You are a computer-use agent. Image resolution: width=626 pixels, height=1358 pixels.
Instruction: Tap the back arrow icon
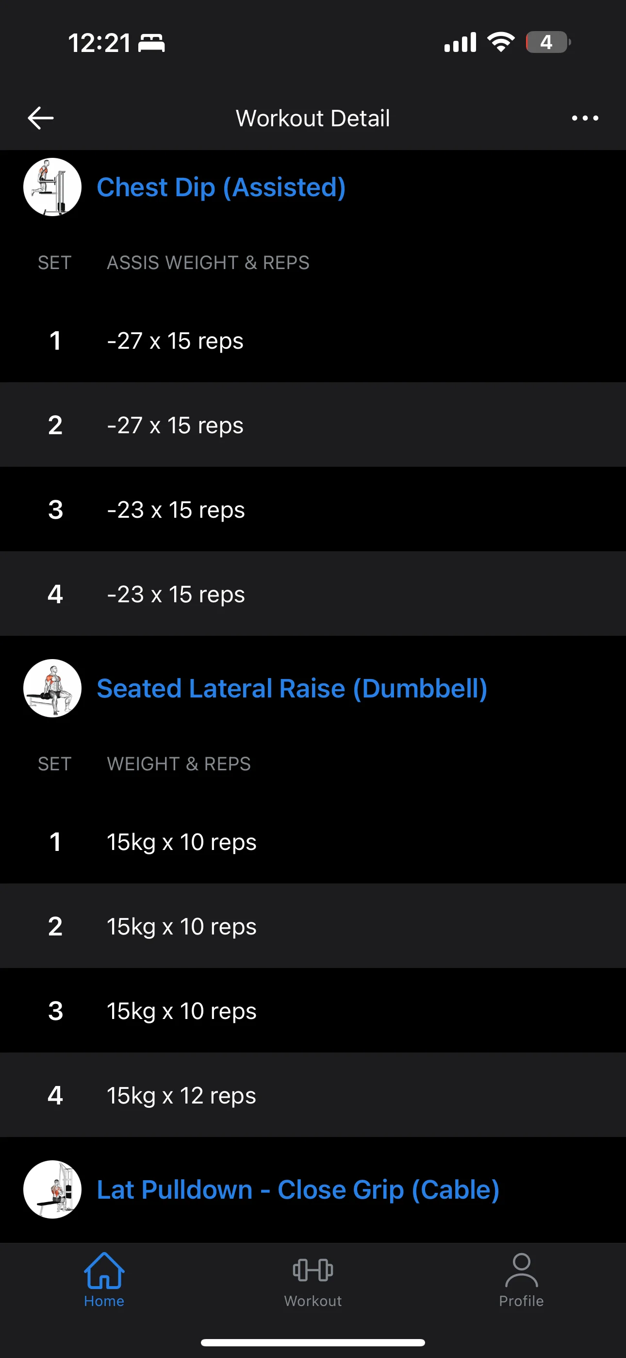pos(41,118)
